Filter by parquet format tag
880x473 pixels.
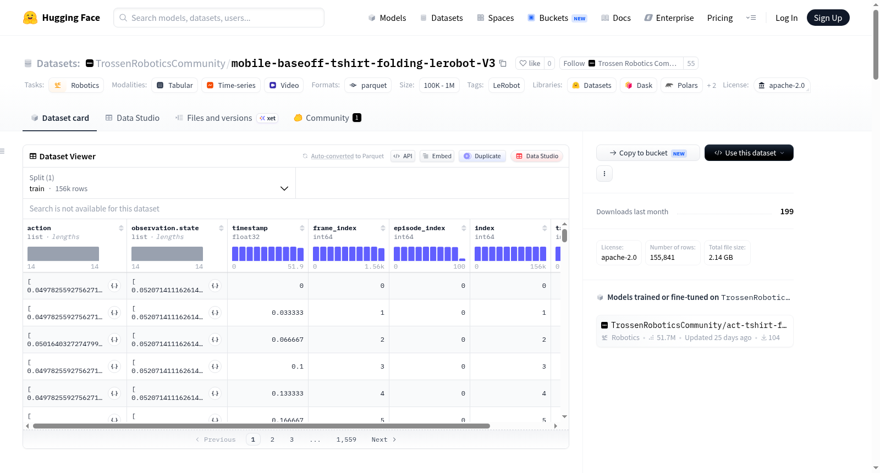coord(368,85)
